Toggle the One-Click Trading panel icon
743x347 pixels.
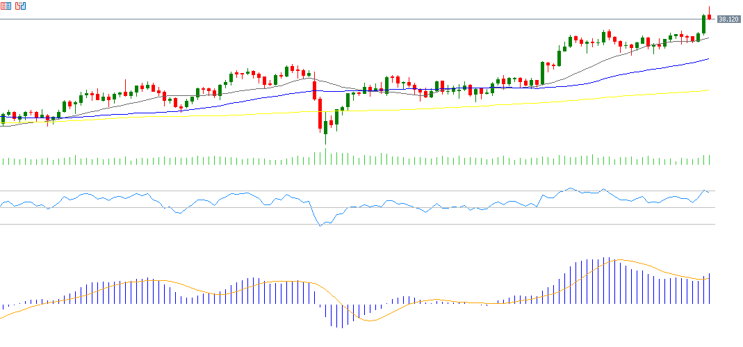coord(20,6)
